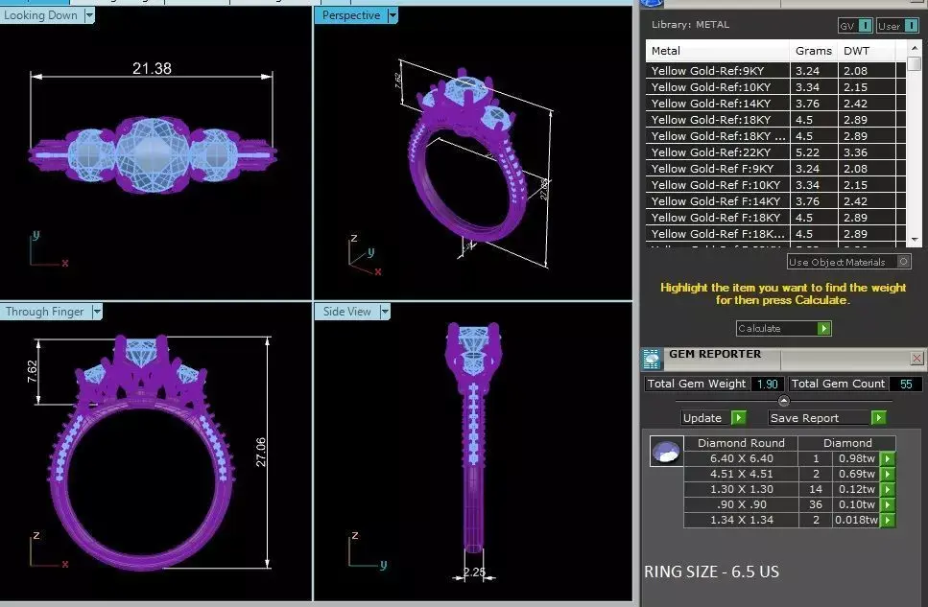The image size is (928, 607).
Task: Click green arrow for 0.69tw diamond row
Action: pyautogui.click(x=887, y=474)
